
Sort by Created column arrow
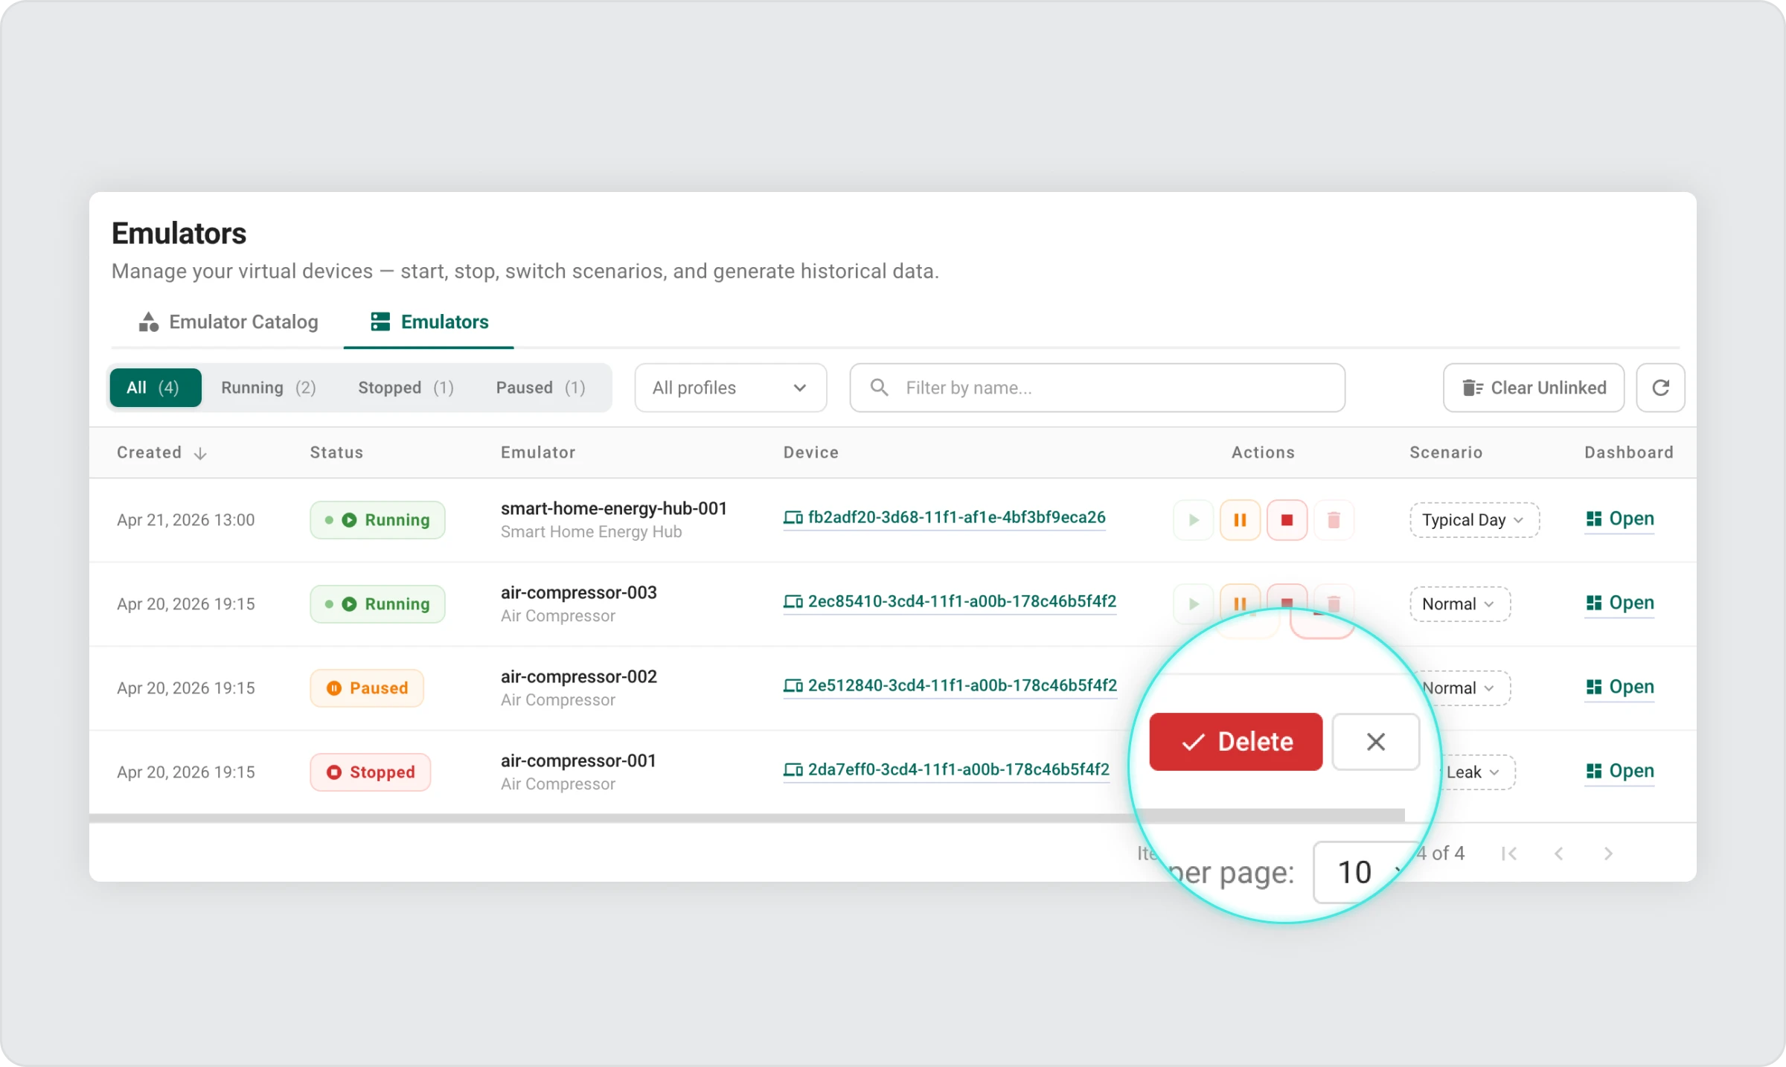(200, 453)
